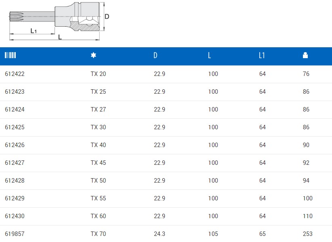
Task: Open article number 619857
Action: [15, 234]
